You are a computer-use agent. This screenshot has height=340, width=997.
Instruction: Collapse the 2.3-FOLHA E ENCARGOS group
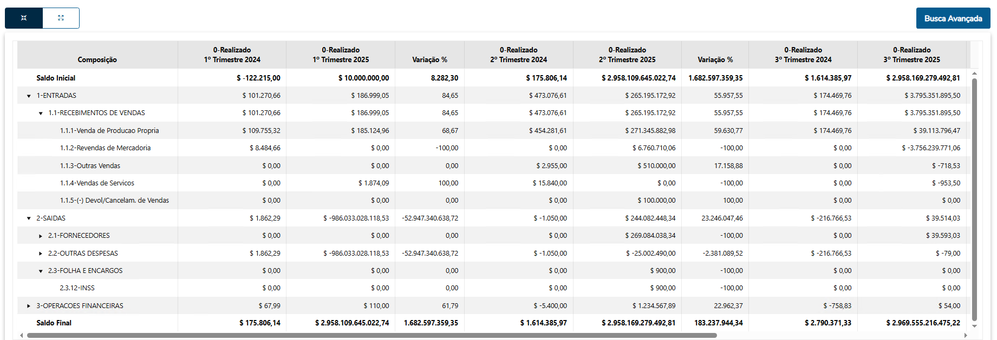pyautogui.click(x=41, y=271)
